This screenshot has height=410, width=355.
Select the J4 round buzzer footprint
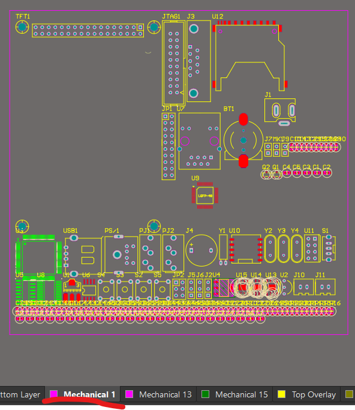[201, 250]
